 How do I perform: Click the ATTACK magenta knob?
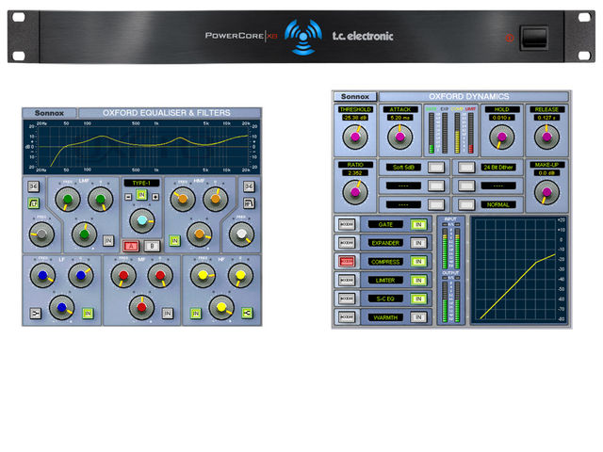click(x=399, y=137)
